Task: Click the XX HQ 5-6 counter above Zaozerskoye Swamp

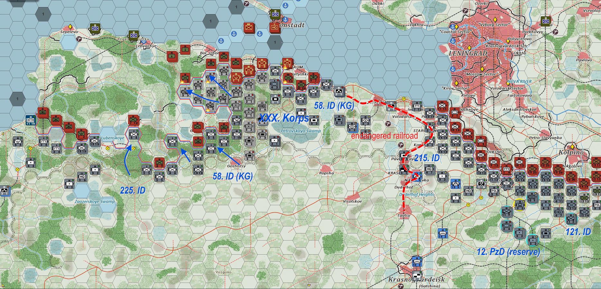Action: tap(82, 177)
